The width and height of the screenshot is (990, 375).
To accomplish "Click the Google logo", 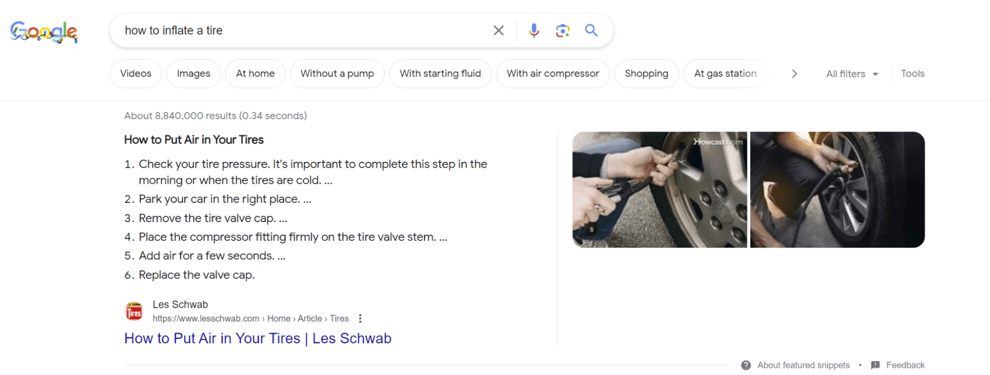I will coord(44,32).
